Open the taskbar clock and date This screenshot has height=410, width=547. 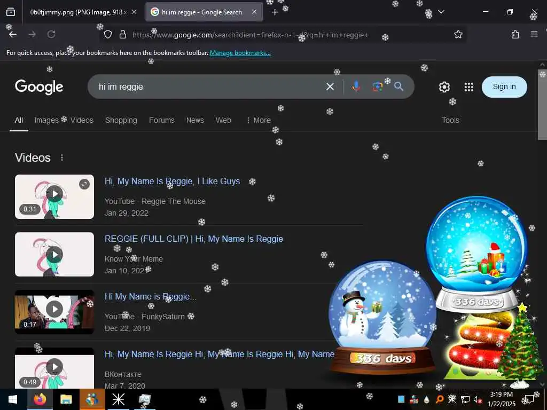(501, 399)
